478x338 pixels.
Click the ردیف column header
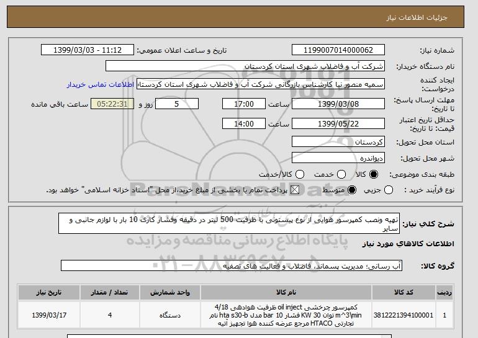tap(444, 292)
